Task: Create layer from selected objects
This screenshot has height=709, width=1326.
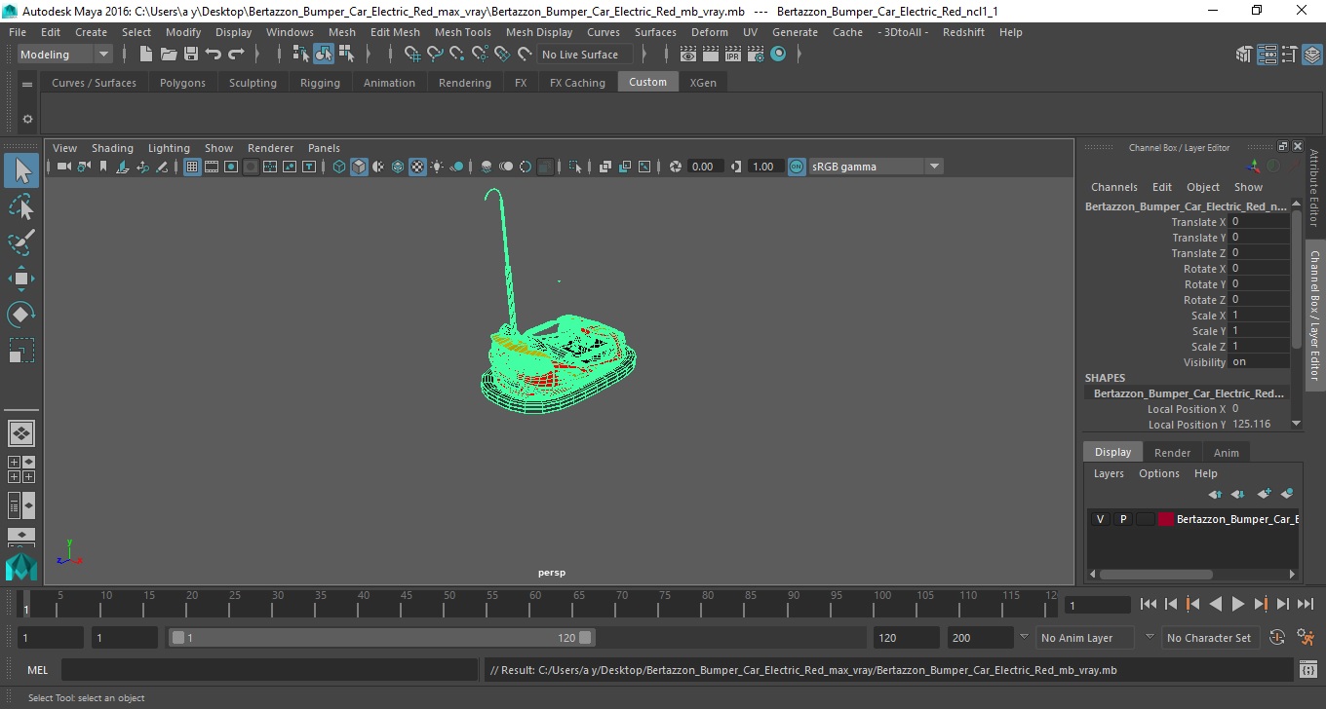Action: point(1287,494)
